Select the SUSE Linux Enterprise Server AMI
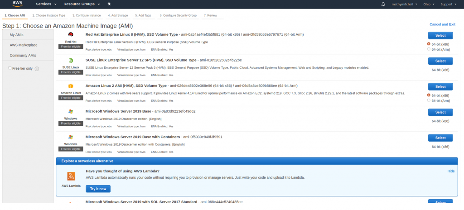 point(440,61)
